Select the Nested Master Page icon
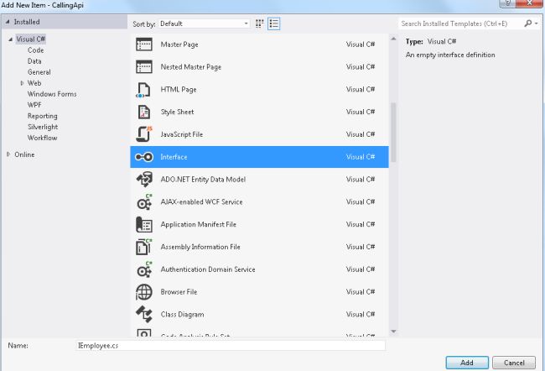Viewport: 545px width, 371px height. 144,67
